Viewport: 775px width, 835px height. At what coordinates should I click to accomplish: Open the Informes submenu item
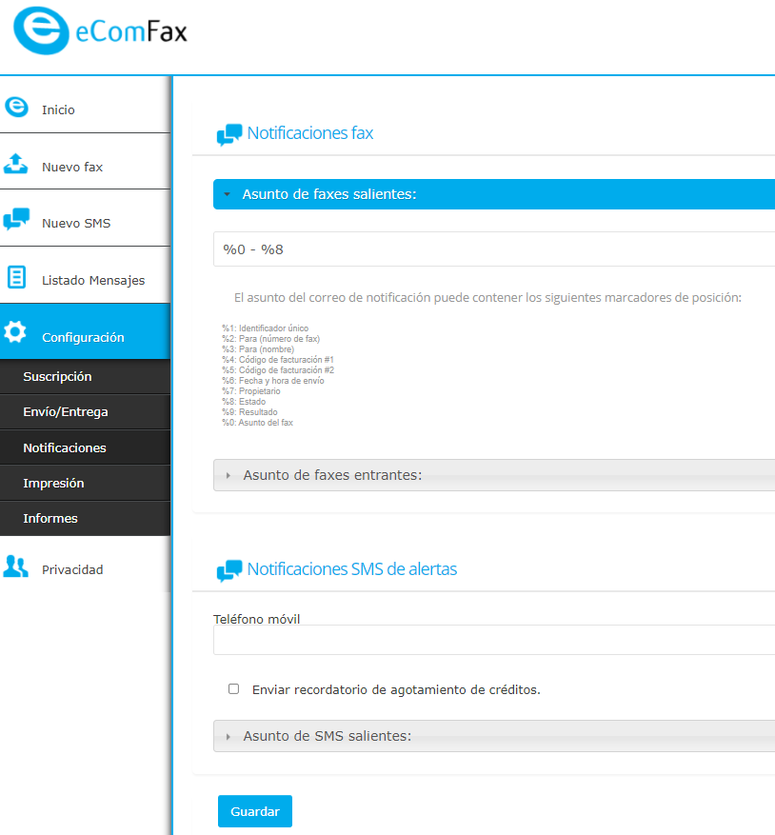tap(86, 518)
